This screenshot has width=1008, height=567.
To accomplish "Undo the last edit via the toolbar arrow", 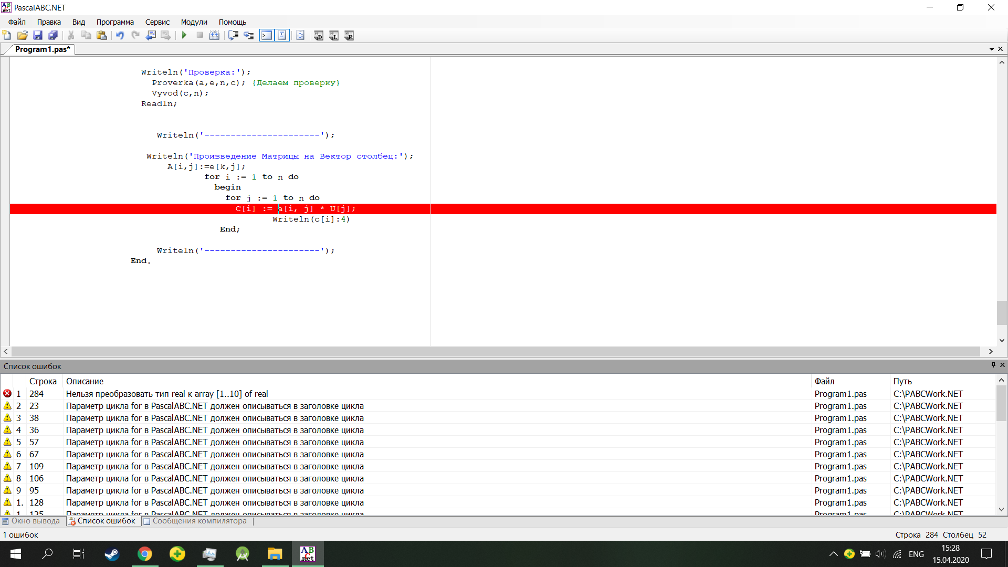I will [x=120, y=35].
